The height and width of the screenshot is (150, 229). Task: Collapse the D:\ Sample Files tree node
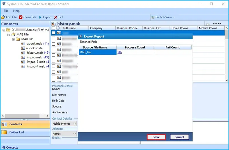(x=4, y=30)
